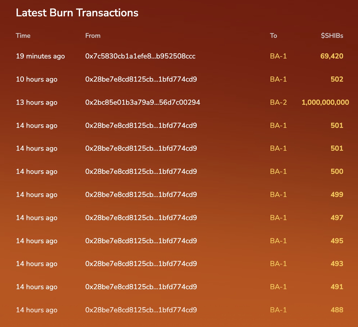
Task: Click the 493 SHIB amount
Action: (x=337, y=264)
